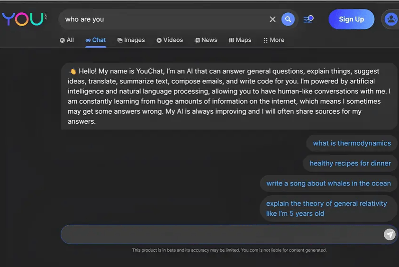Select the Chat tab
399x267 pixels.
(x=96, y=40)
